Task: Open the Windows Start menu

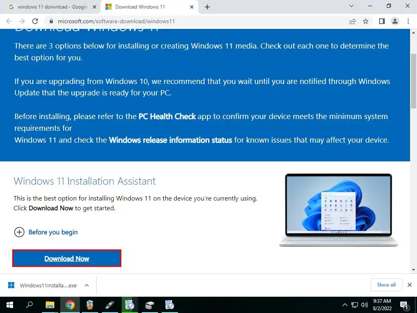Action: (x=10, y=305)
